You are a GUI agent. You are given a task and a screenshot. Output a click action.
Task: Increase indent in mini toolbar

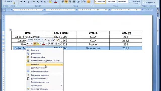click(53, 43)
